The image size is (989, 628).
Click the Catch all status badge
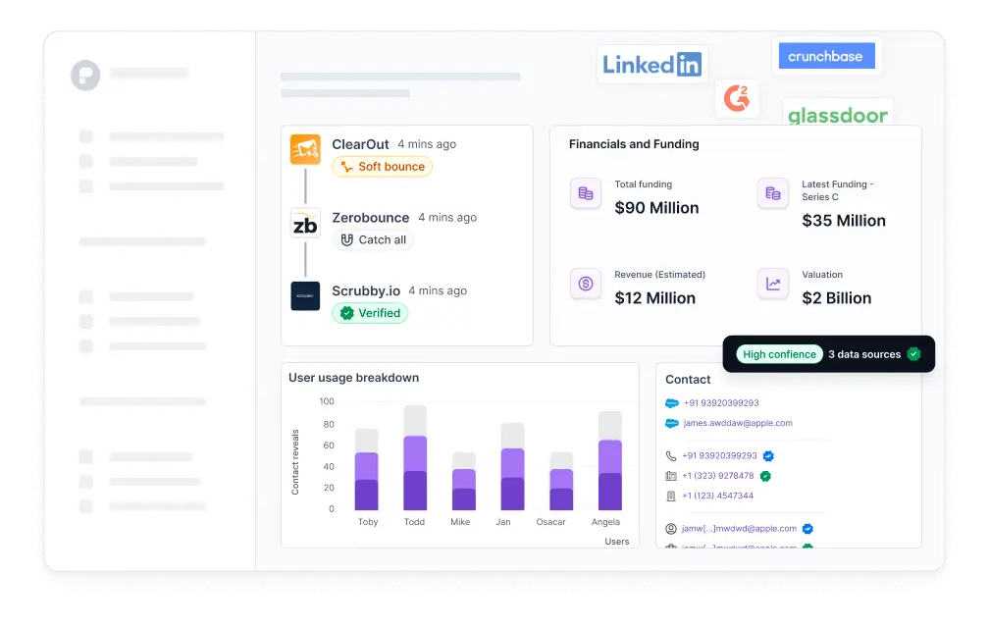pos(373,239)
